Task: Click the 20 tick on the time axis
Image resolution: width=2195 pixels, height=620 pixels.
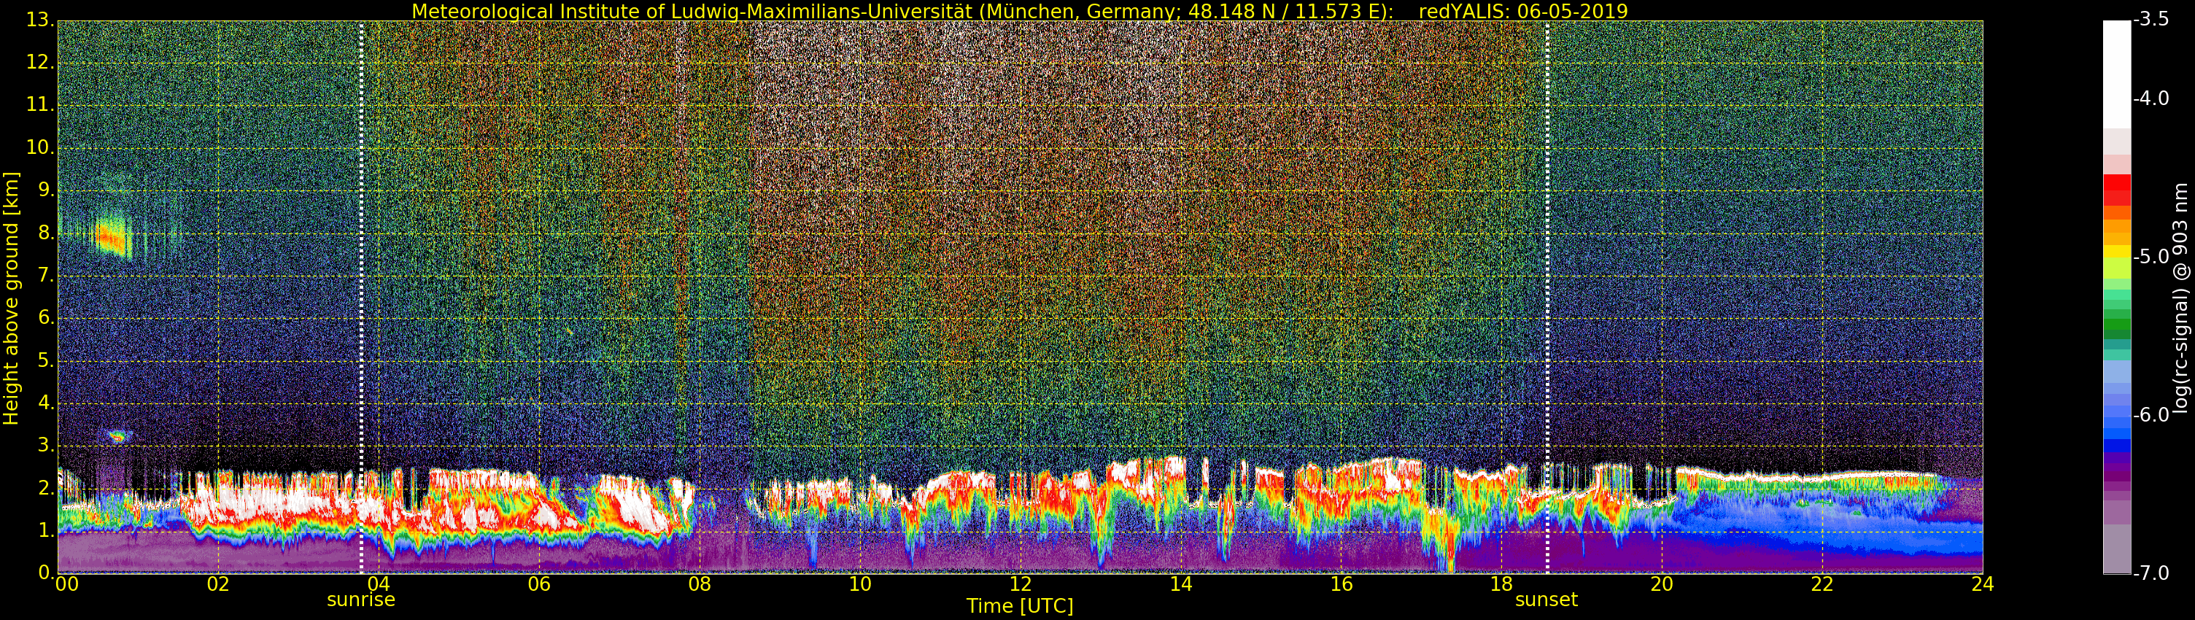Action: [x=1662, y=584]
